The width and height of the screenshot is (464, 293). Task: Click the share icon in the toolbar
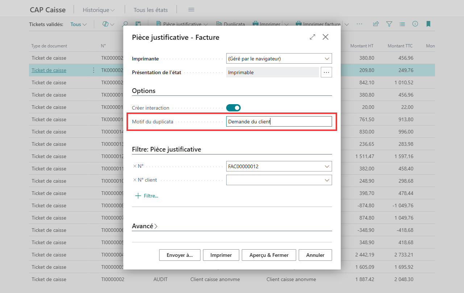376,24
